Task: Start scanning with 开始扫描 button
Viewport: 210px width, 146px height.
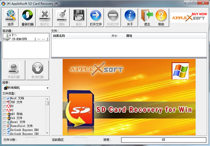Action: point(14,70)
